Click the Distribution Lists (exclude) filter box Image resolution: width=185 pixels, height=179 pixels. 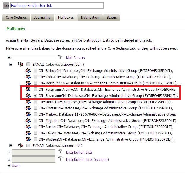pyautogui.click(x=34, y=159)
